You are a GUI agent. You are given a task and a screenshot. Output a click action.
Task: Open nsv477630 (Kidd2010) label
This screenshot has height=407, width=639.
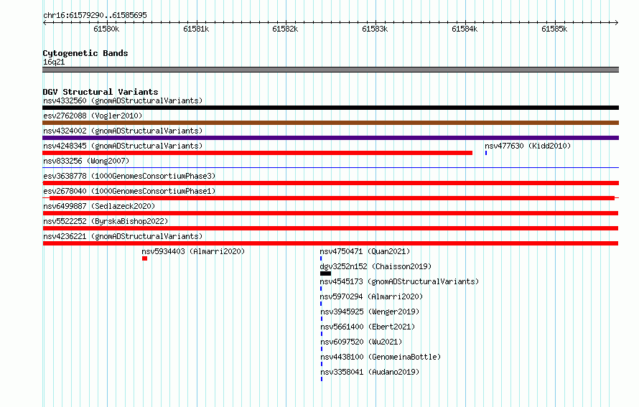528,146
